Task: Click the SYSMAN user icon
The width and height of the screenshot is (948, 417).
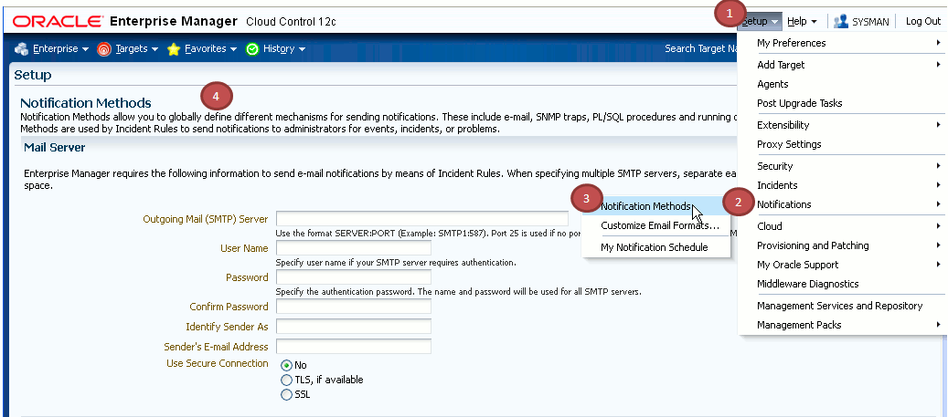Action: pos(840,21)
